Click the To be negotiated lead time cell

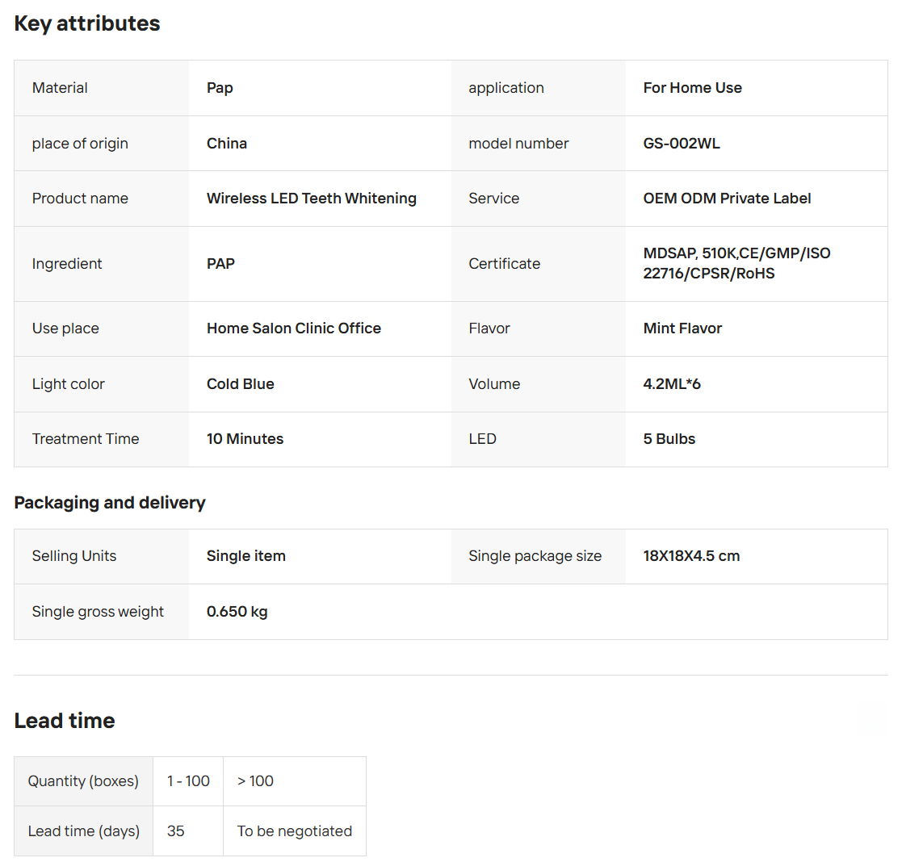click(294, 831)
